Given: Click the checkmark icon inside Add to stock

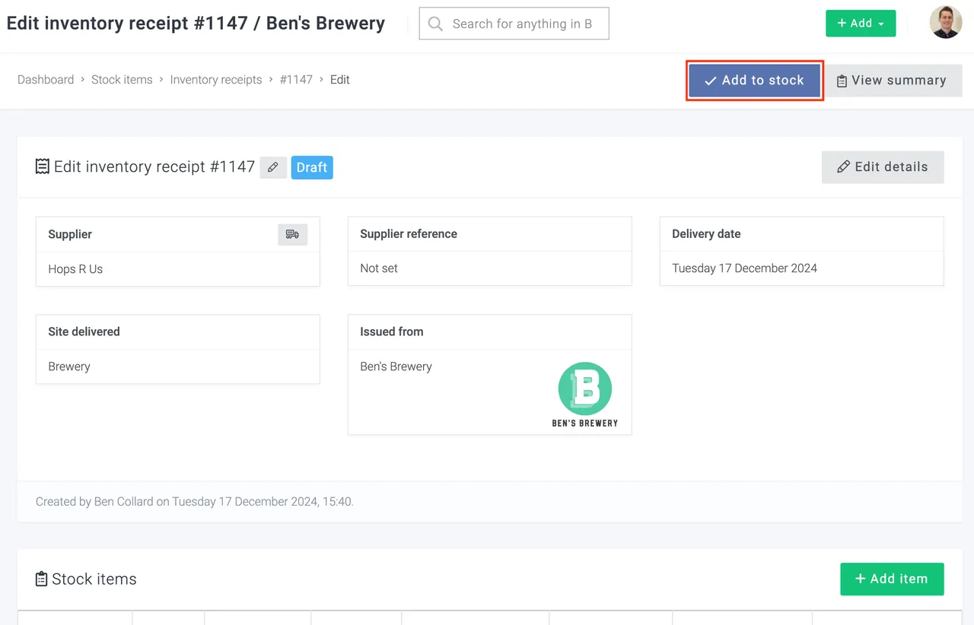Looking at the screenshot, I should coord(710,80).
